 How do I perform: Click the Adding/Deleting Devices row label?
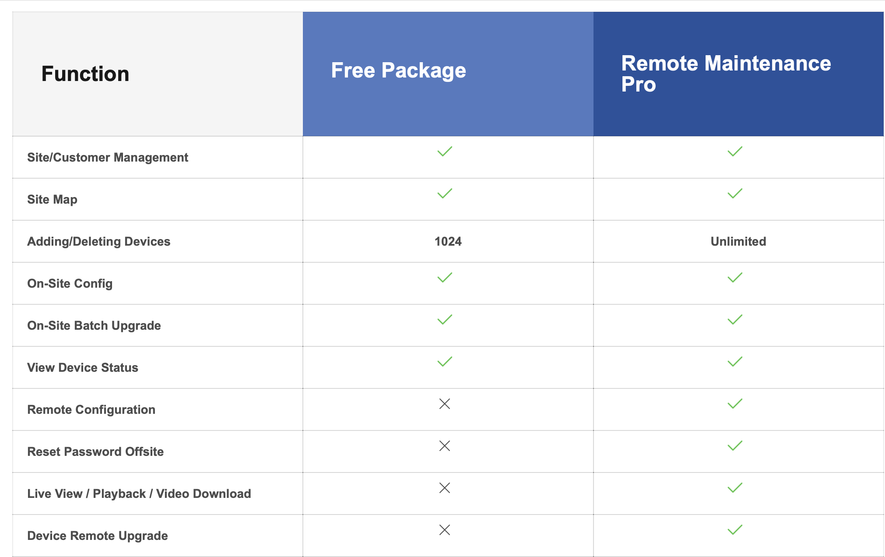click(x=98, y=242)
